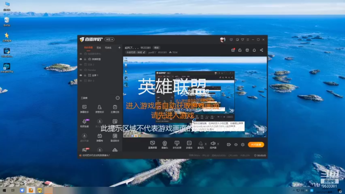The height and width of the screenshot is (194, 345).
Task: Click the notification bell icon
Action: 254,50
